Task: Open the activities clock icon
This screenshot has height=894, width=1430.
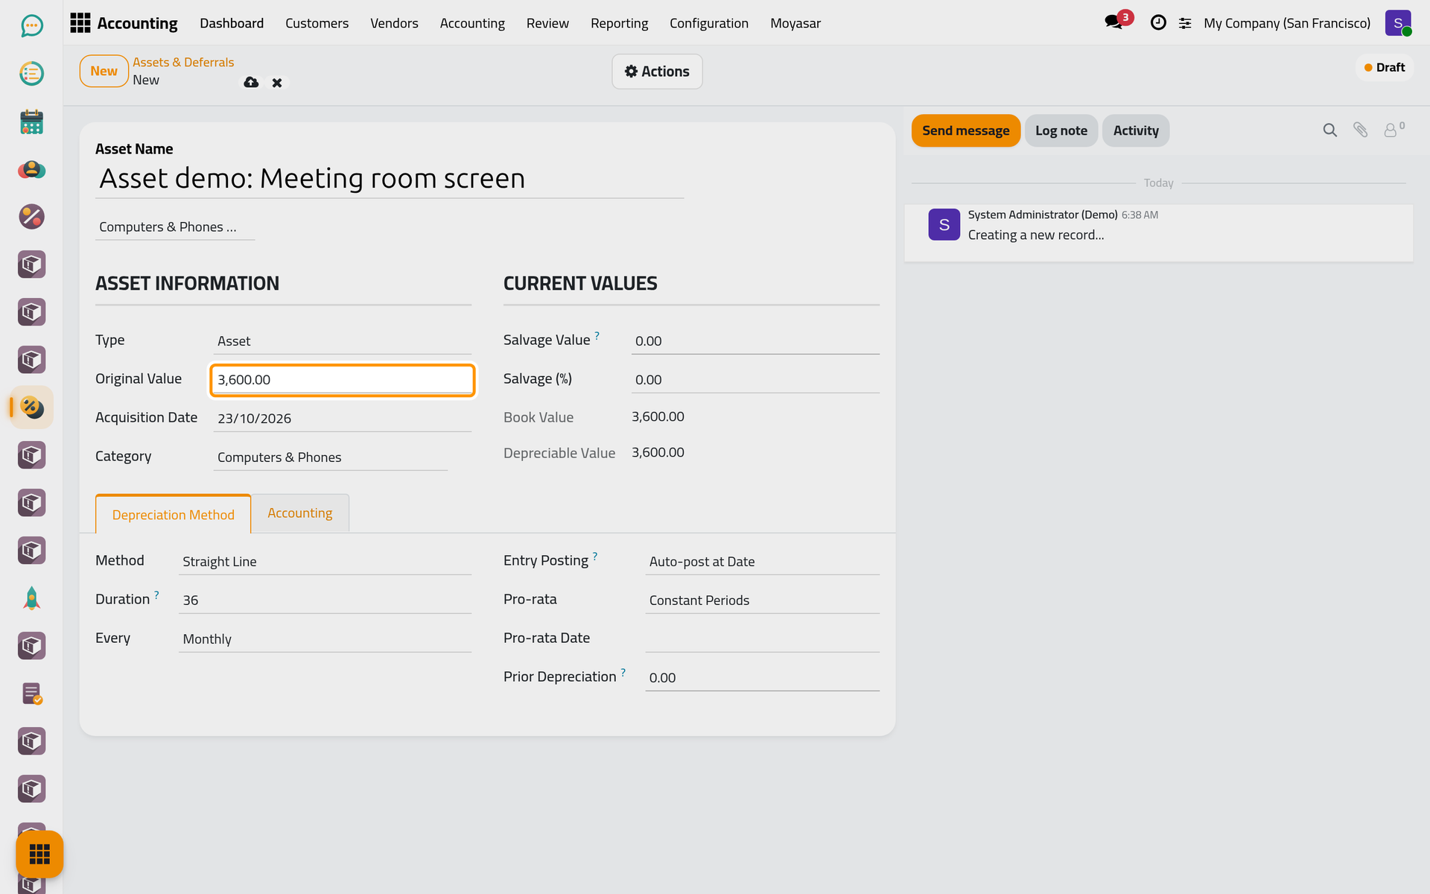Action: [x=1158, y=23]
